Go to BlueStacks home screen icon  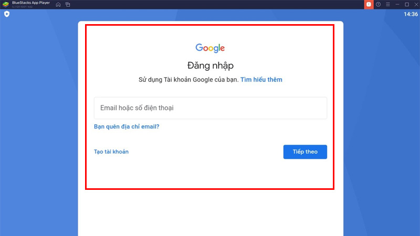pyautogui.click(x=58, y=5)
